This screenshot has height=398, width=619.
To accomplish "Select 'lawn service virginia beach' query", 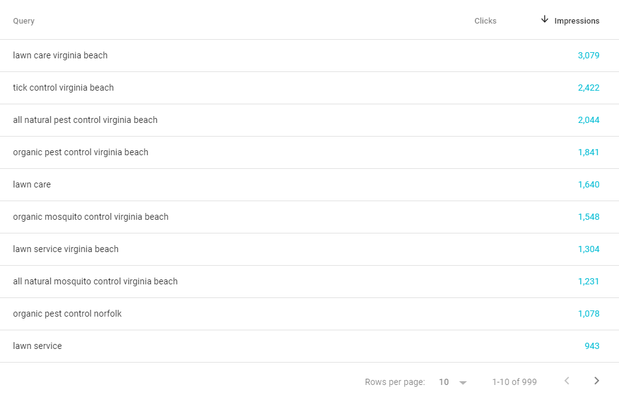I will tap(66, 249).
